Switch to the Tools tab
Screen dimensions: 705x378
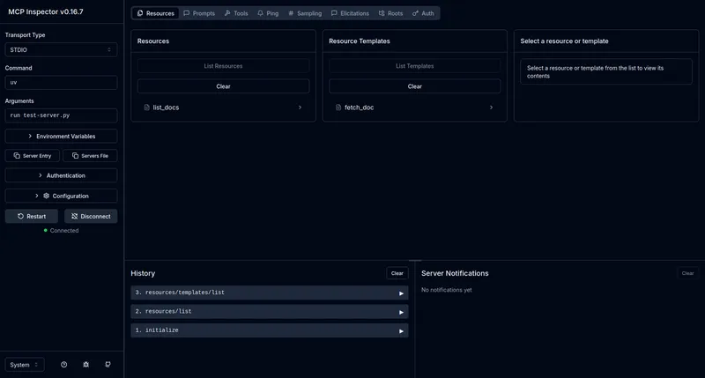(236, 13)
